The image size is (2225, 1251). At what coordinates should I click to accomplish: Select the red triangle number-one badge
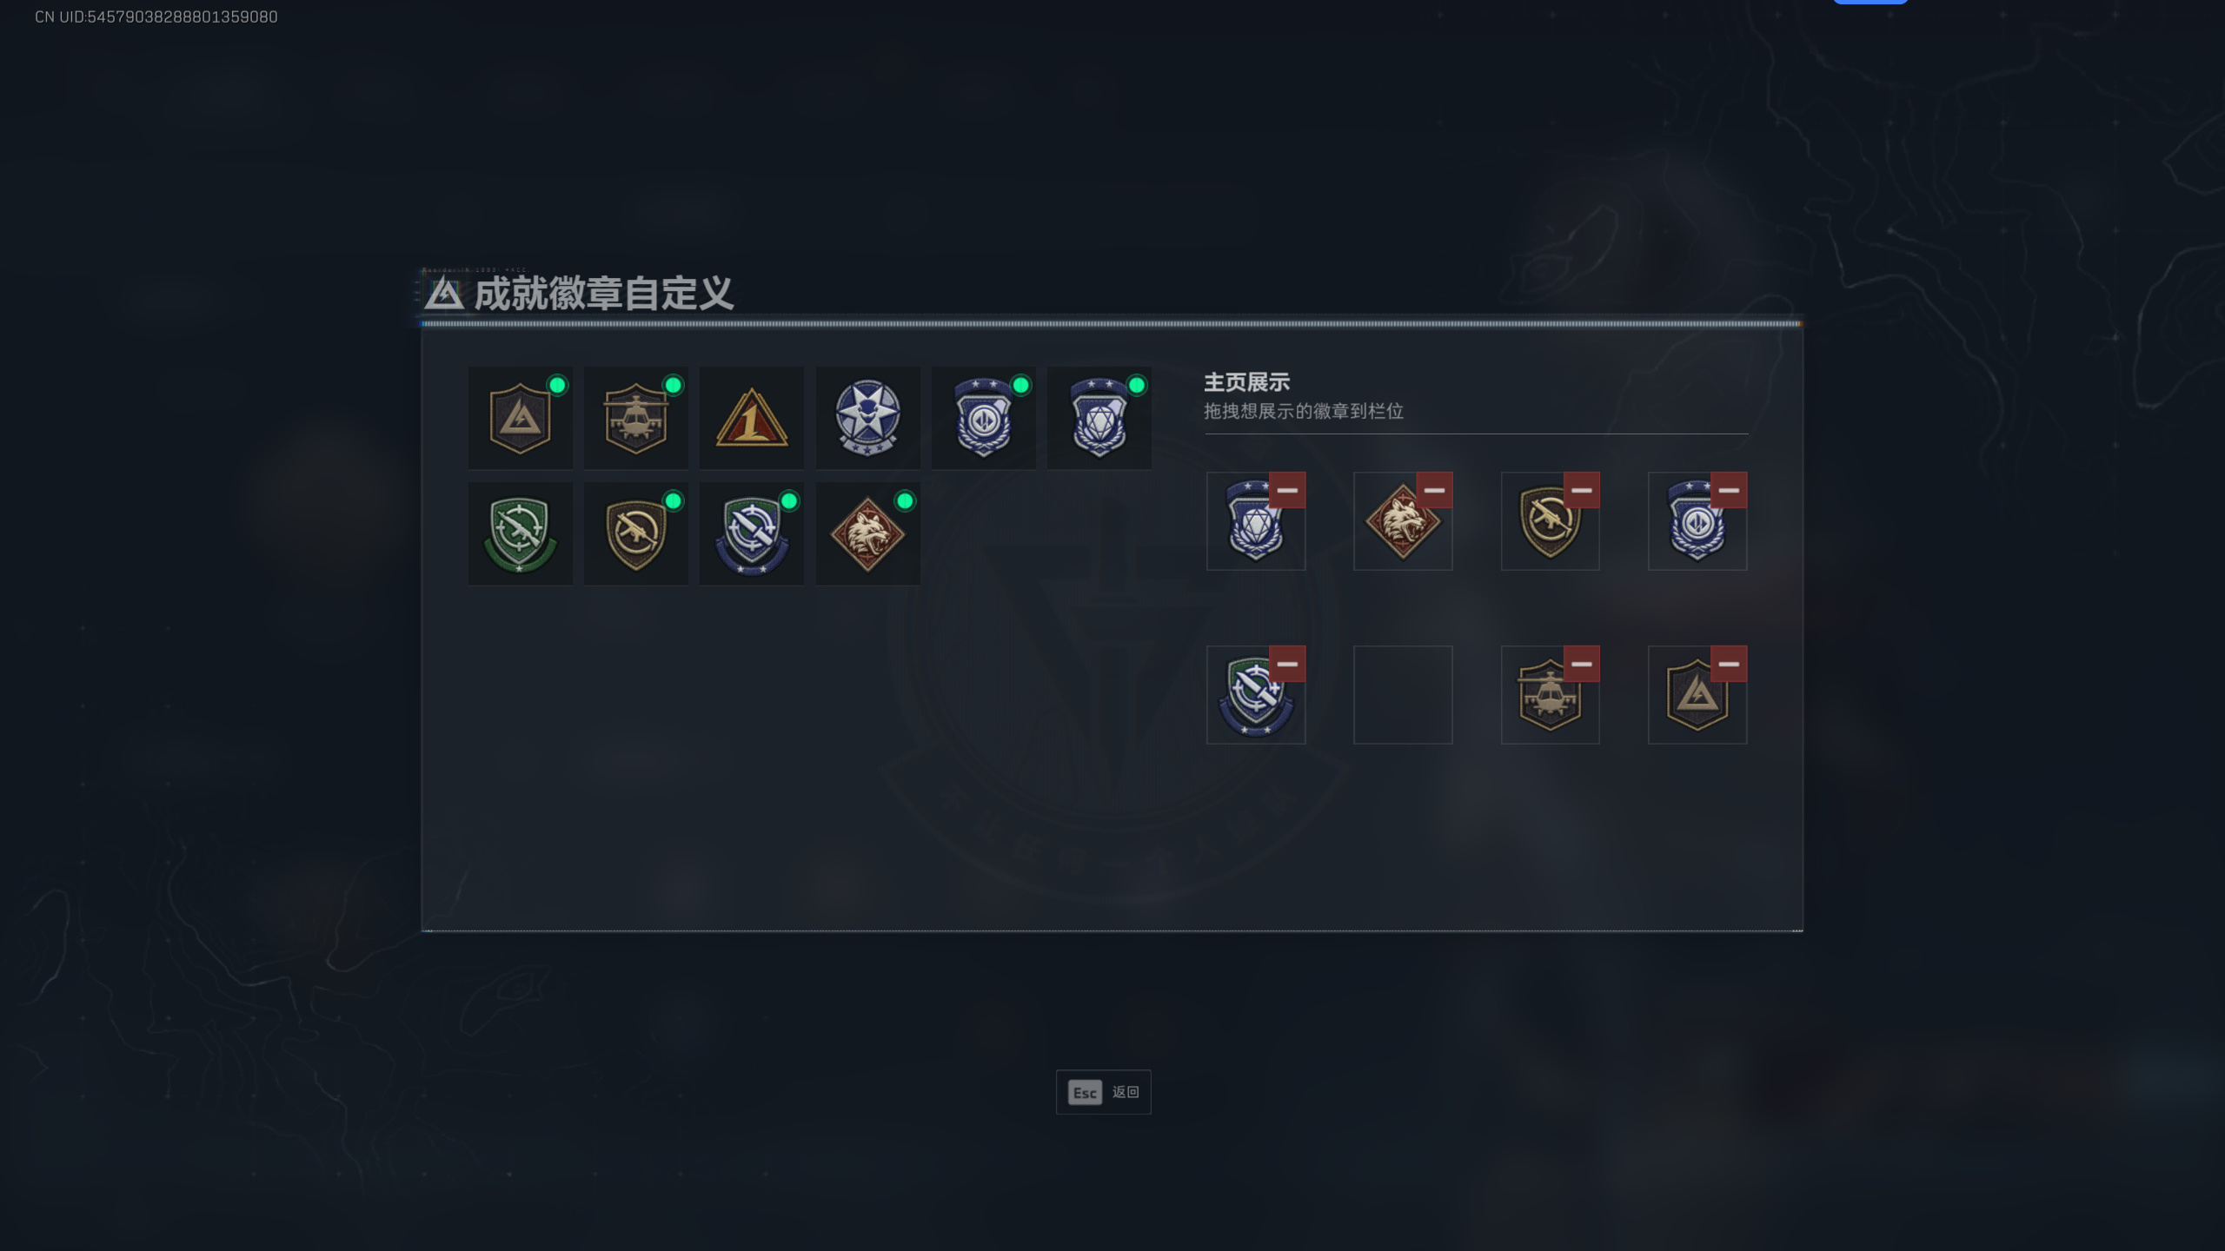pyautogui.click(x=752, y=418)
